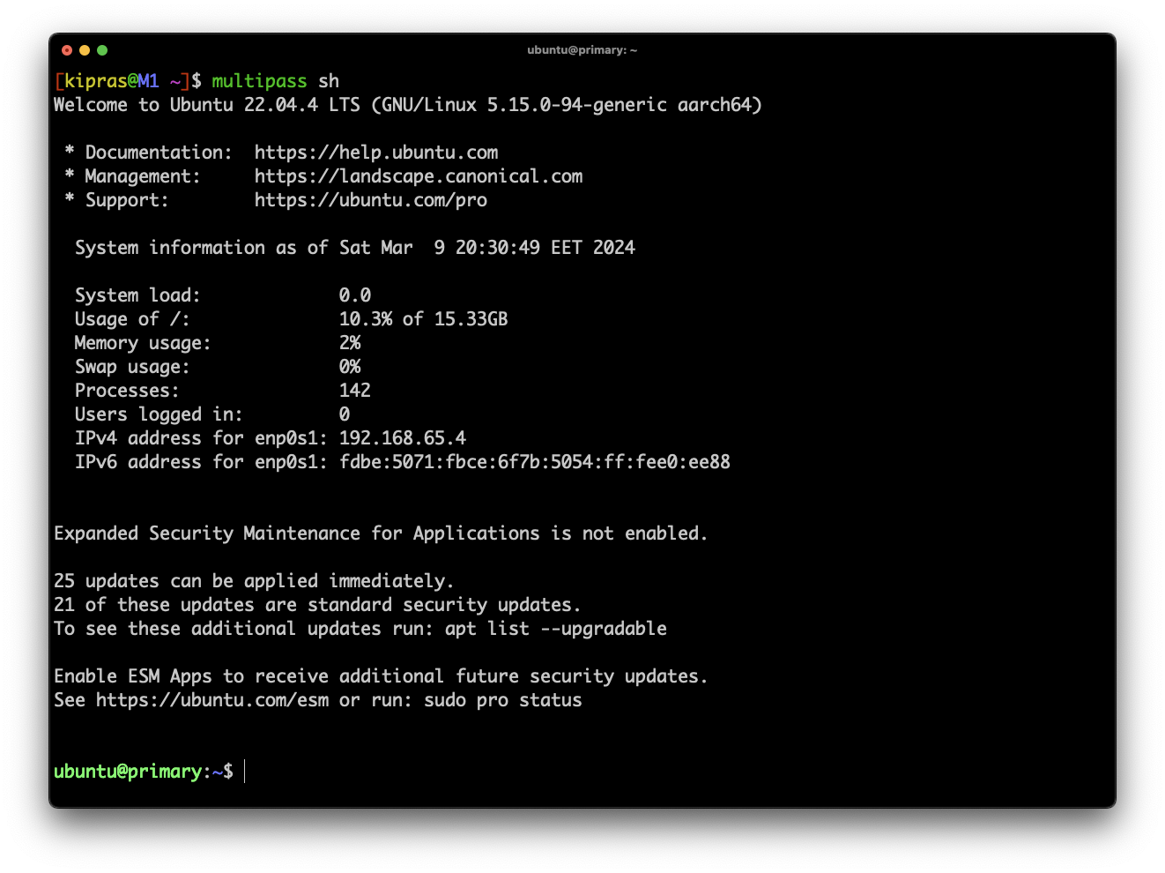Click the [kipras@M1 ~]$ host prompt

tap(128, 81)
